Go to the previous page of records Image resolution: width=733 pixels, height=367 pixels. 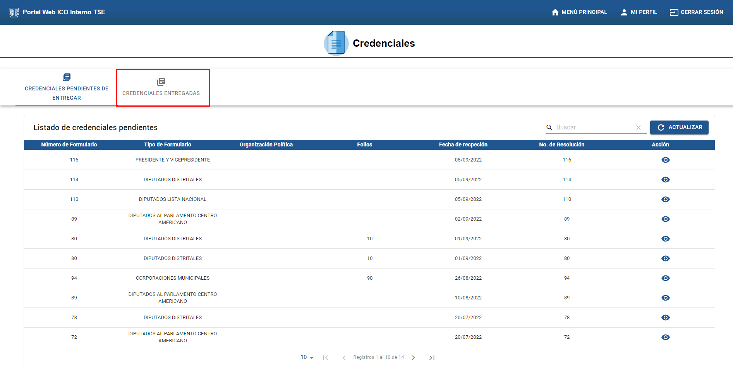pyautogui.click(x=344, y=358)
